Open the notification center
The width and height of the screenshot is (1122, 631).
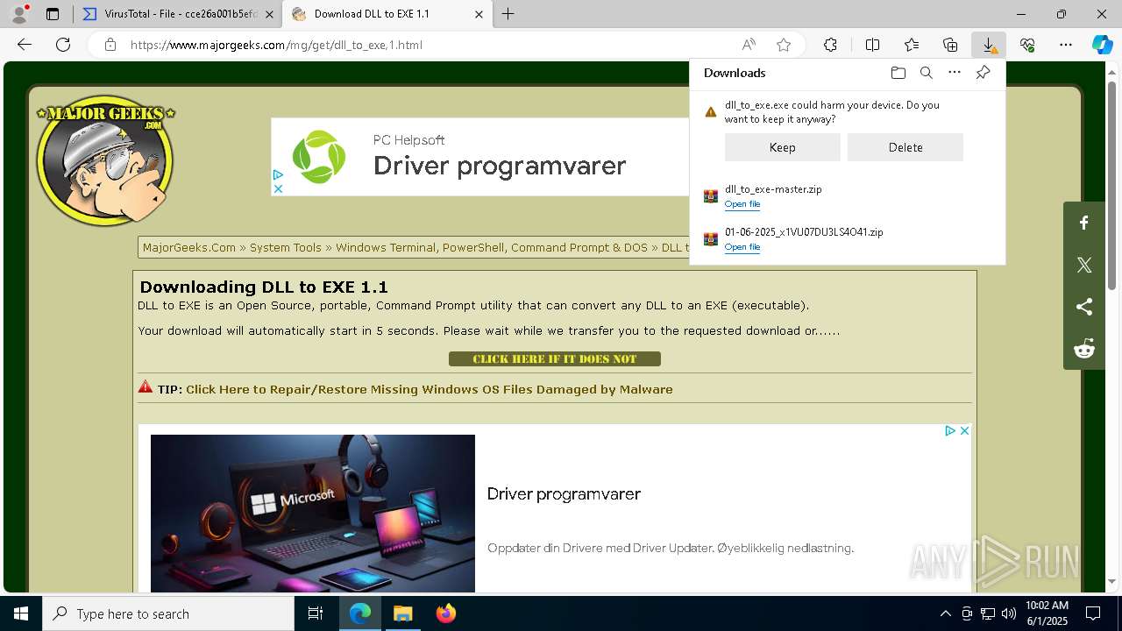point(1093,613)
